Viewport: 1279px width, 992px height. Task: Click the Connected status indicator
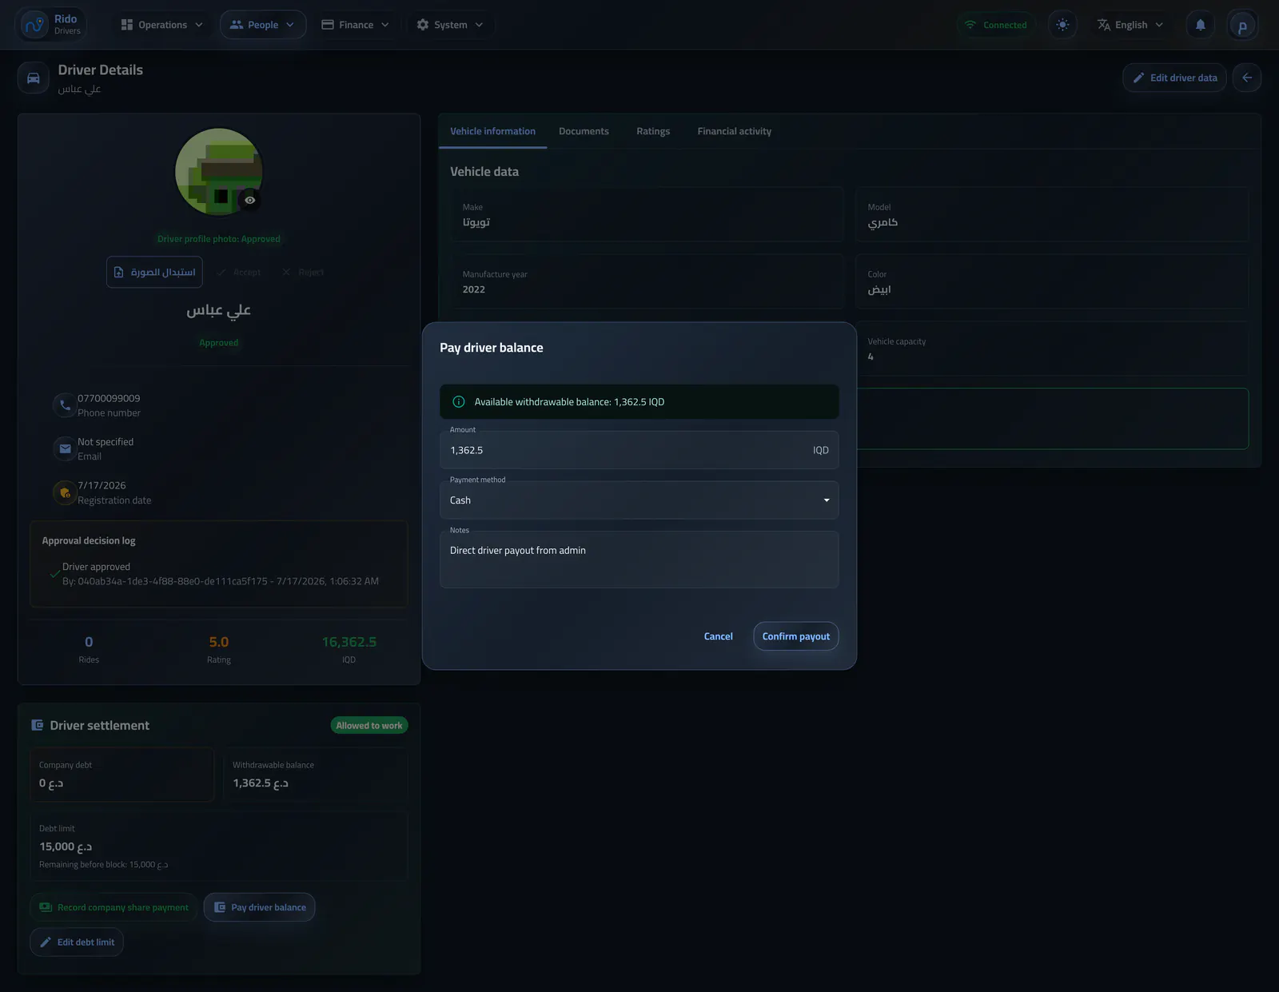point(996,25)
